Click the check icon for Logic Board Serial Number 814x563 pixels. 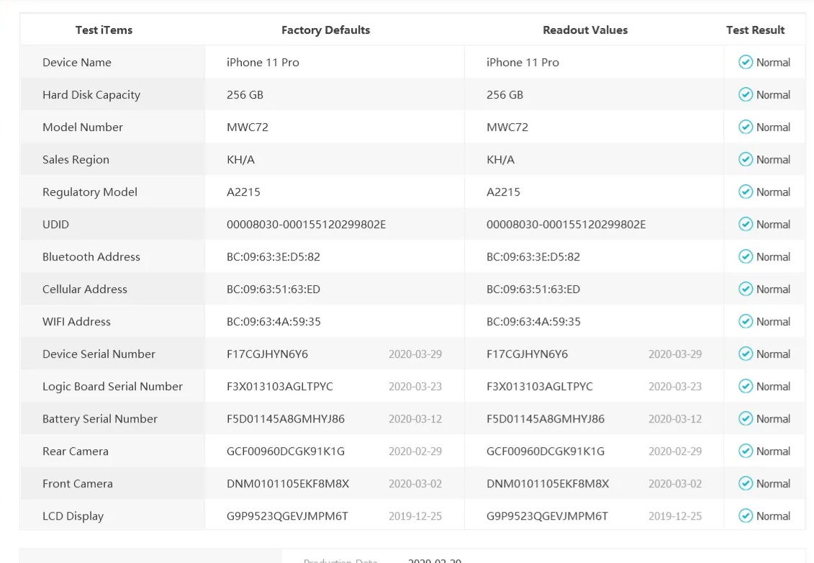[746, 387]
